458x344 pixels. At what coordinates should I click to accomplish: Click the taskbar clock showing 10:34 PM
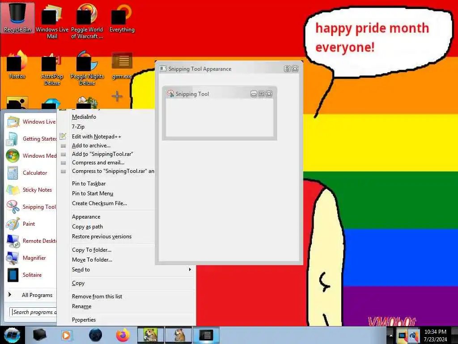435,335
